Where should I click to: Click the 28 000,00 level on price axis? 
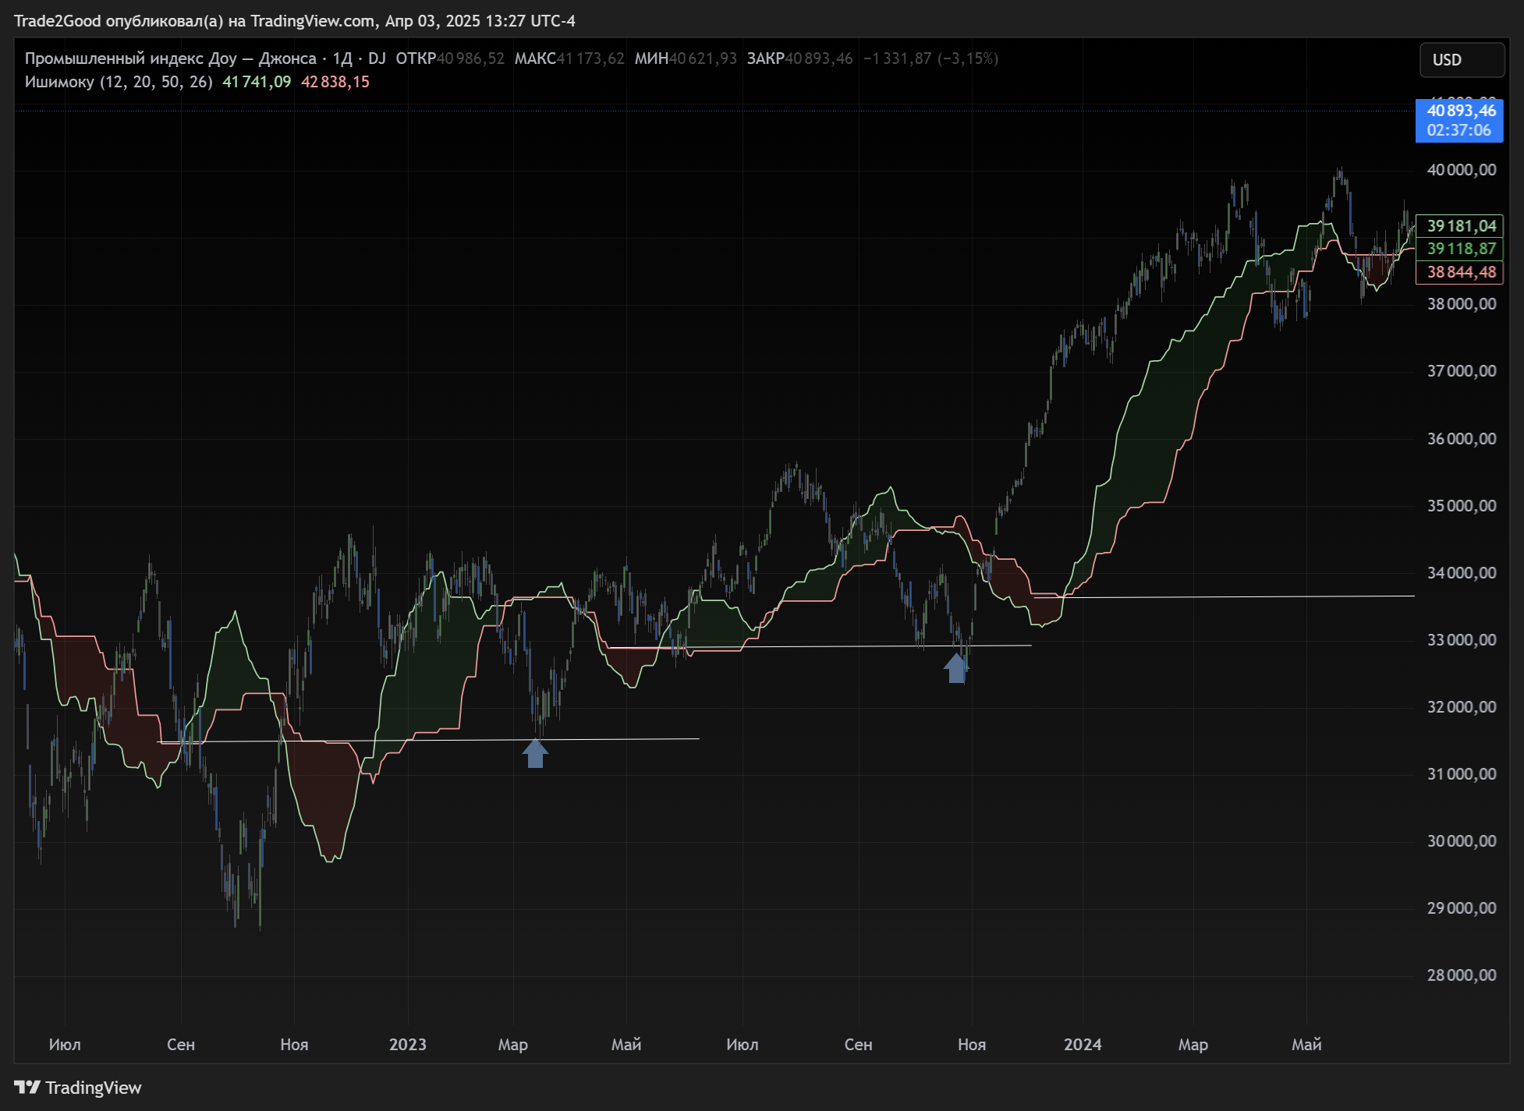coord(1462,975)
